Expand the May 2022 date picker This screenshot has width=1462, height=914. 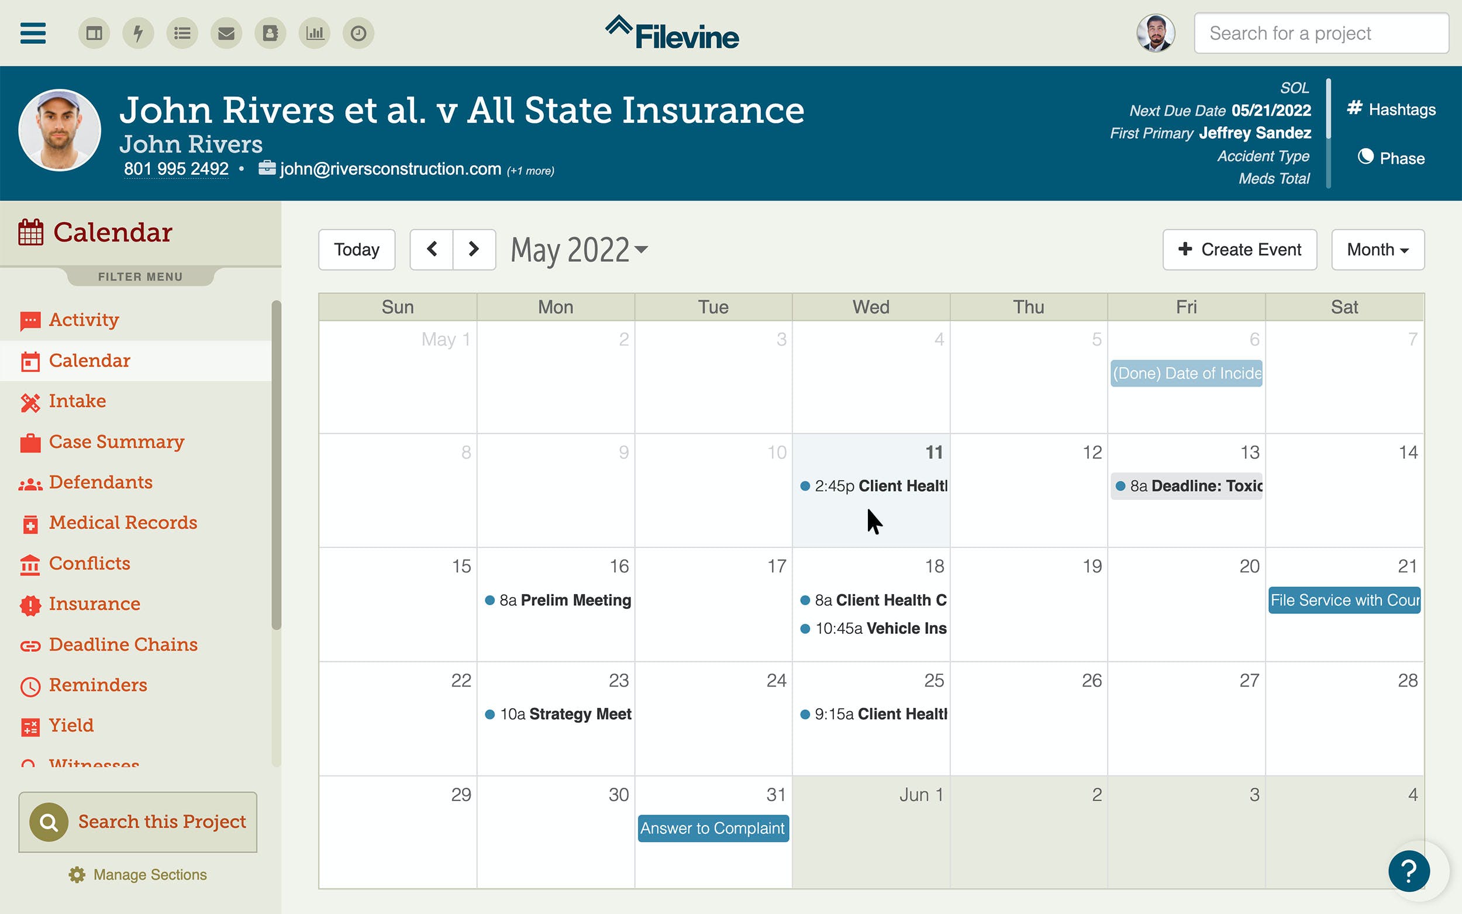(x=579, y=249)
